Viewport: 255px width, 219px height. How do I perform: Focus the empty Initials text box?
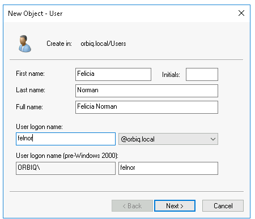pos(202,74)
